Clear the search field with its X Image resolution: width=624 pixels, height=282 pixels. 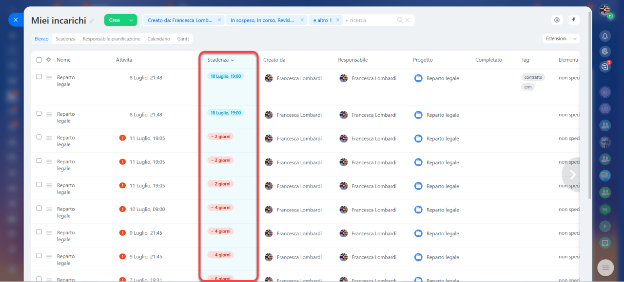click(x=408, y=20)
